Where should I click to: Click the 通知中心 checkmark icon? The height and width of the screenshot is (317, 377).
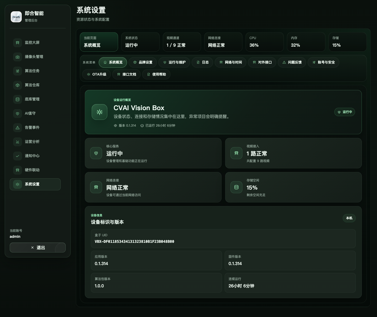tap(18, 156)
